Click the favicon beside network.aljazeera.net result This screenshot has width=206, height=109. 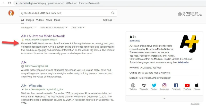pyautogui.click(x=23, y=40)
